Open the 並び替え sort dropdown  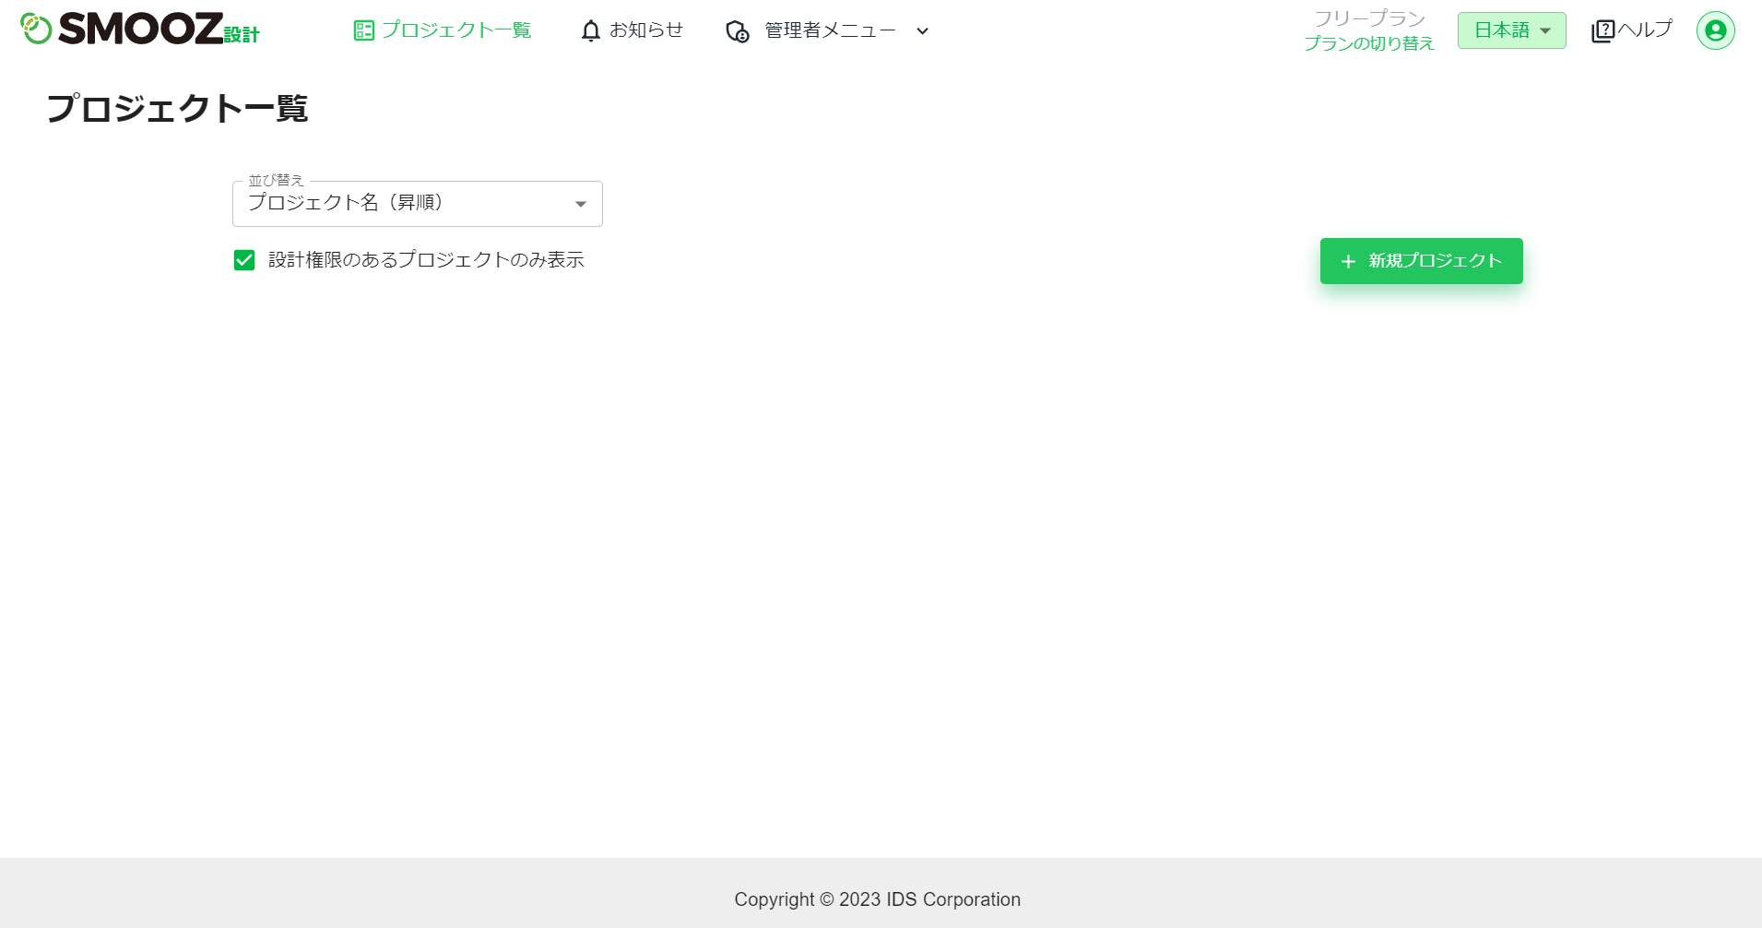418,203
